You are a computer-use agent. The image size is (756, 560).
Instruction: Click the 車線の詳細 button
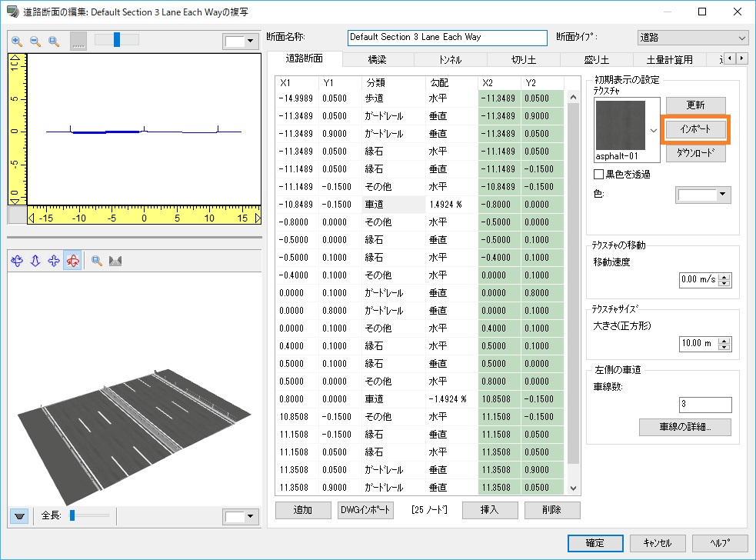684,427
